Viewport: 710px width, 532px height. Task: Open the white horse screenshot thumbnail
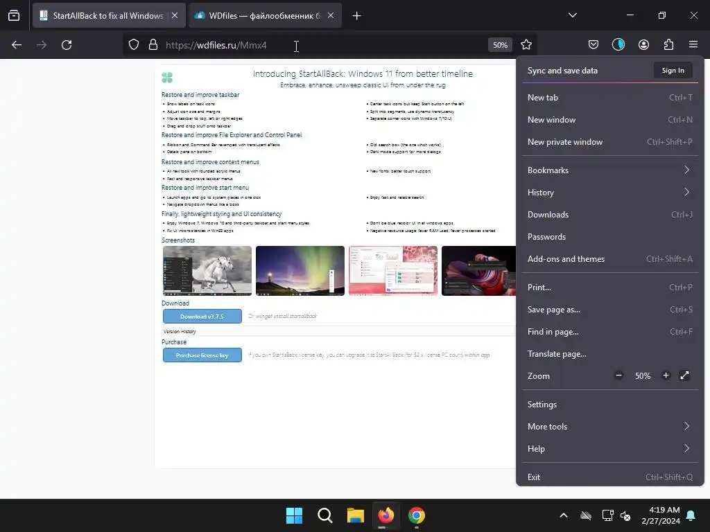tap(207, 271)
